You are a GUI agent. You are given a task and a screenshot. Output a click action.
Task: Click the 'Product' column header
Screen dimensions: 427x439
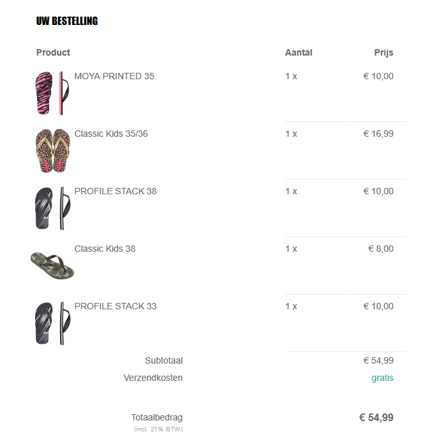point(53,52)
